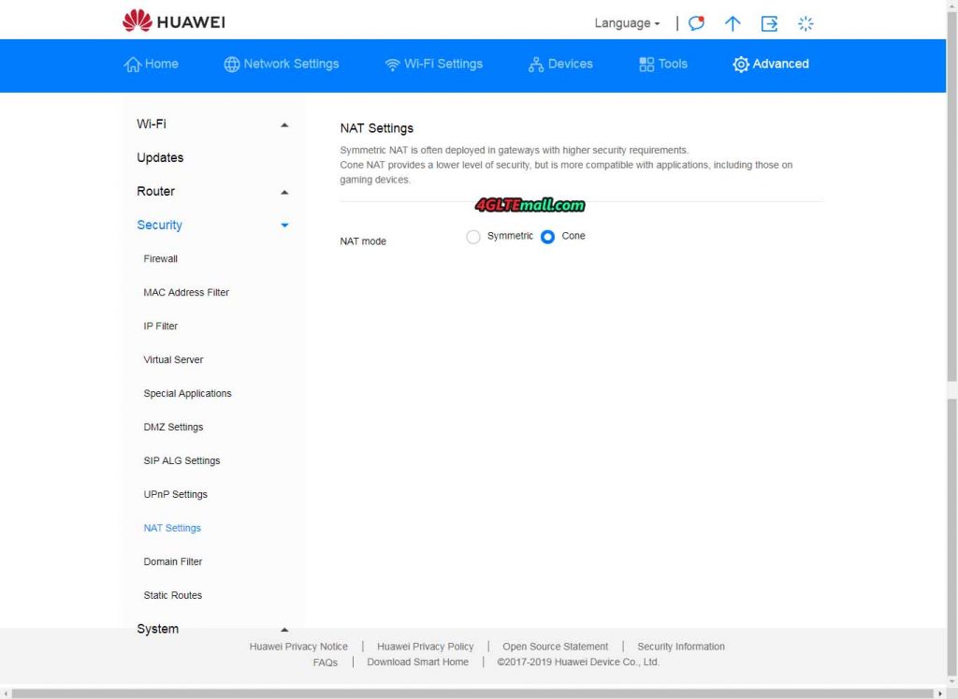Open Wi-Fi Settings from navigation bar
The height and width of the screenshot is (699, 958).
[x=433, y=65]
